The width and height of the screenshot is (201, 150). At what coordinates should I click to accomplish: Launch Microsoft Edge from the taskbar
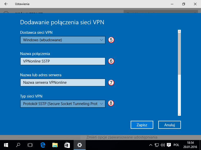click(43, 145)
